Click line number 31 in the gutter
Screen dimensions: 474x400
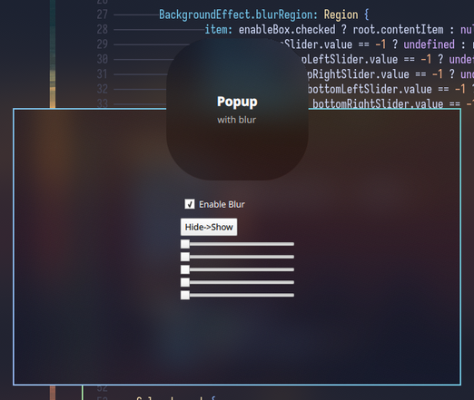(103, 74)
